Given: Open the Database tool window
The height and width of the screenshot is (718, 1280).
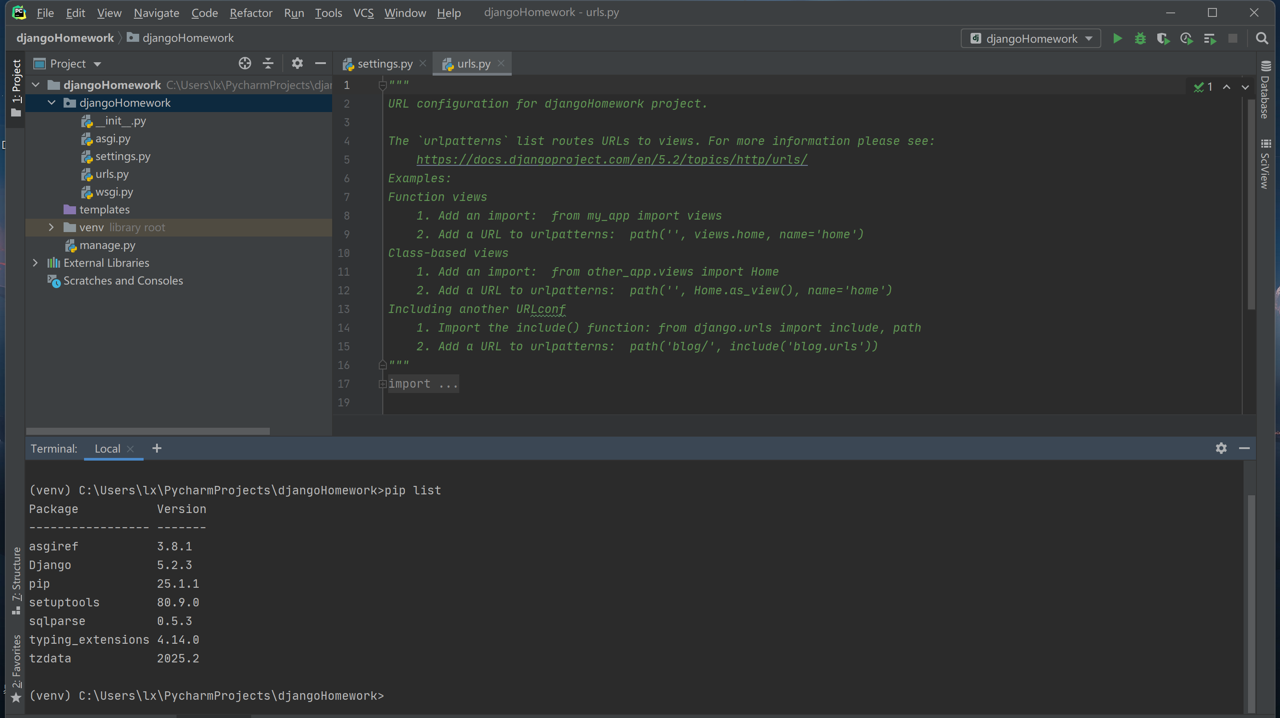Looking at the screenshot, I should click(1266, 89).
